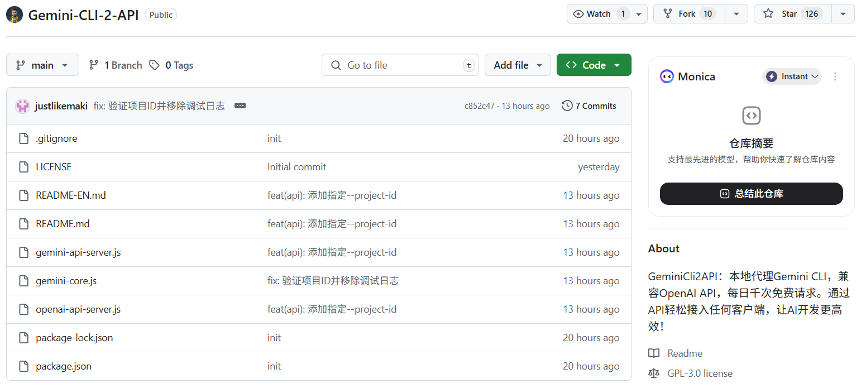Click the Monica logo icon
The image size is (861, 388).
[x=667, y=76]
